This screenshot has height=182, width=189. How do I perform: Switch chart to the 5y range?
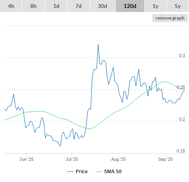178,6
